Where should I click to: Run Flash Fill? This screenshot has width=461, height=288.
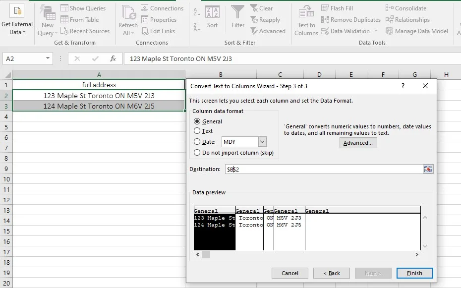337,8
